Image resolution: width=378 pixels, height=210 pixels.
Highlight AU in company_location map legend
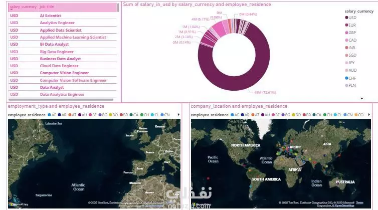(x=265, y=115)
